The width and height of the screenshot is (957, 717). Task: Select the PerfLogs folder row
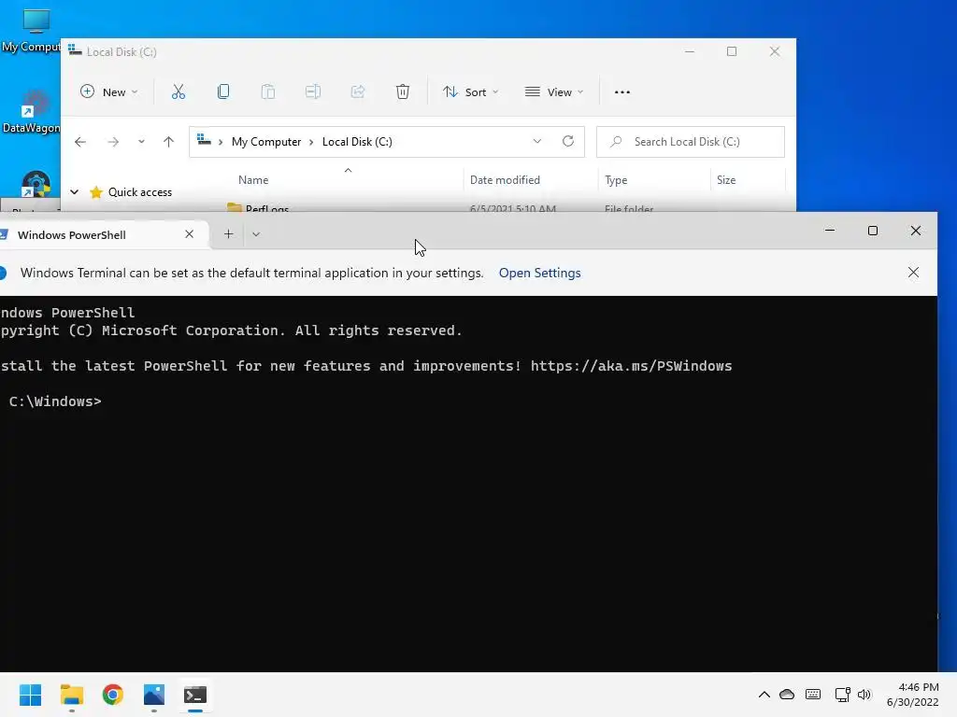[505, 208]
